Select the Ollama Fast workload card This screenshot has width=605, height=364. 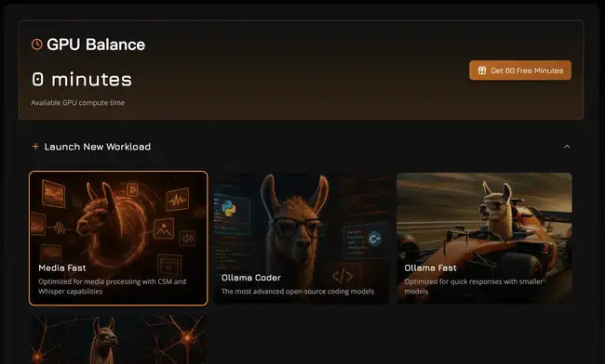coord(484,239)
